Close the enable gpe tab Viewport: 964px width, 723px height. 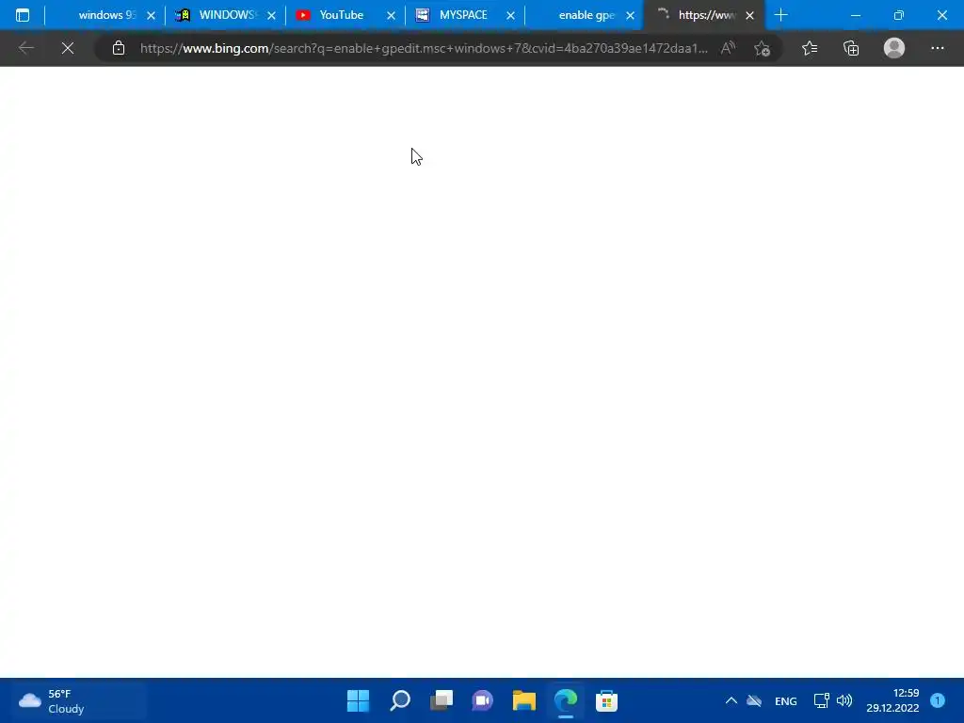click(630, 15)
